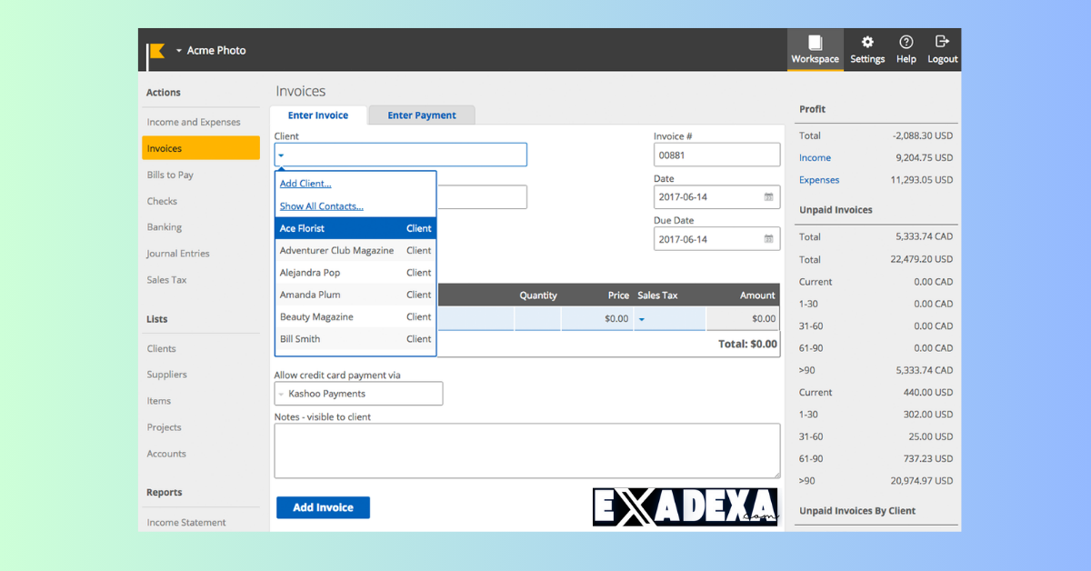Viewport: 1091px width, 571px height.
Task: Open the Add Client link
Action: point(305,183)
